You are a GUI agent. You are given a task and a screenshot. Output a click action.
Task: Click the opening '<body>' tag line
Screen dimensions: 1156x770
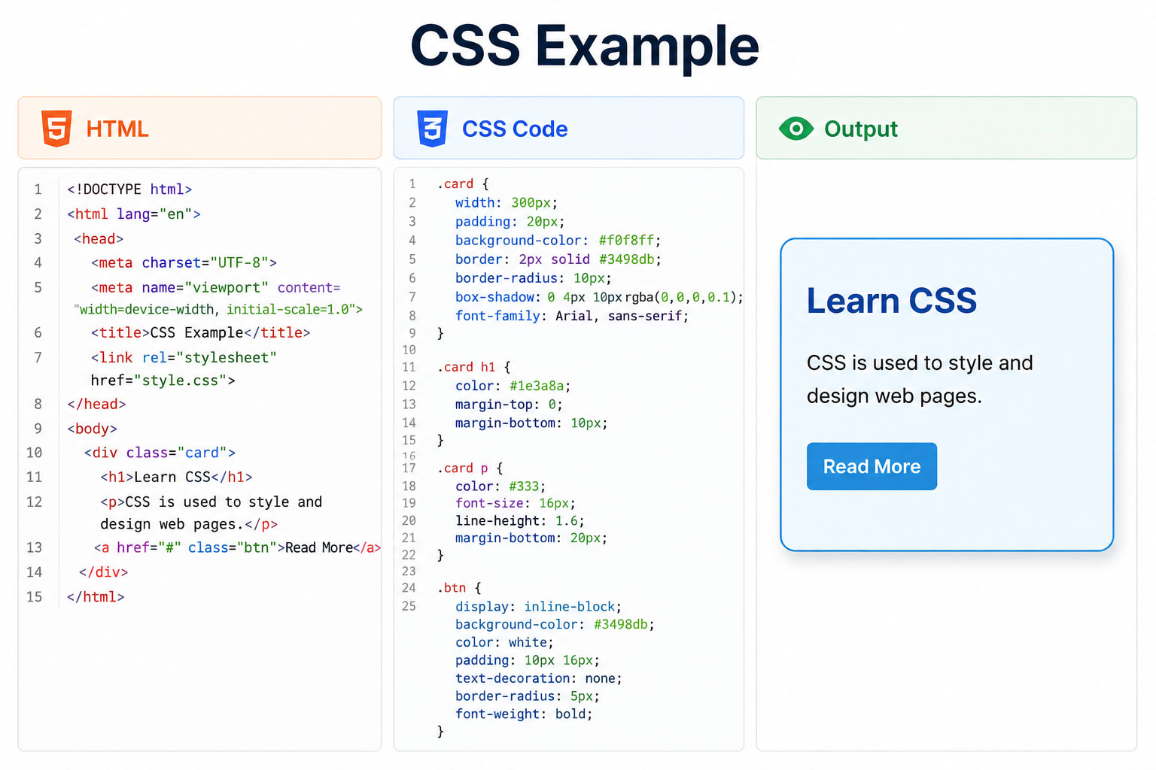pyautogui.click(x=92, y=429)
